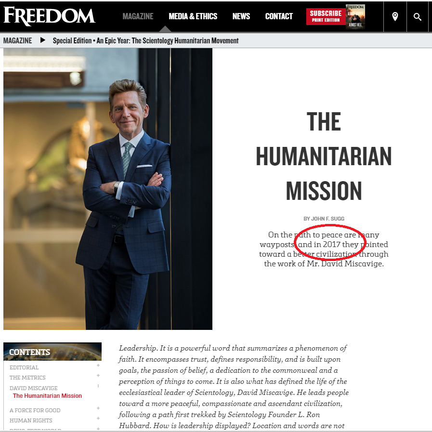The height and width of the screenshot is (432, 432).
Task: Click the Special Edition breadcrumb link
Action: 145,40
